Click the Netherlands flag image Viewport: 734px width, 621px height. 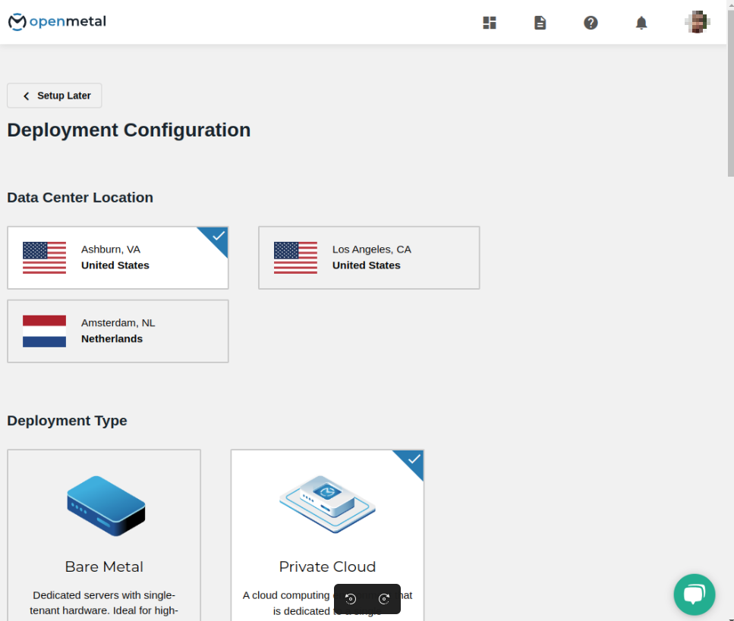(44, 331)
